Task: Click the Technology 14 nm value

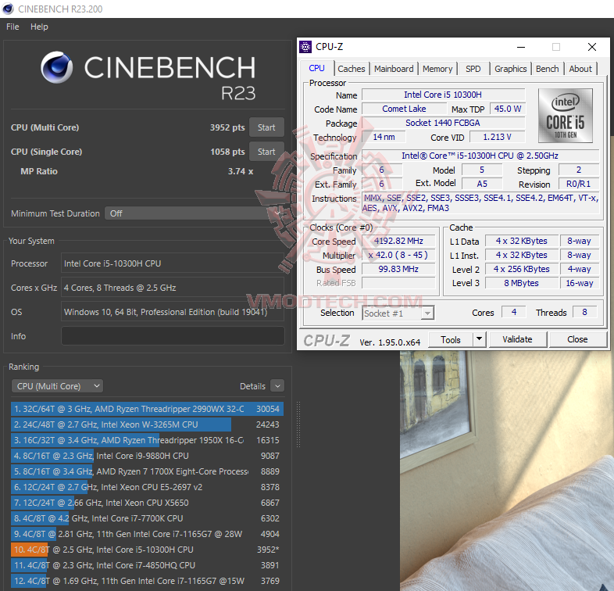Action: (x=384, y=137)
